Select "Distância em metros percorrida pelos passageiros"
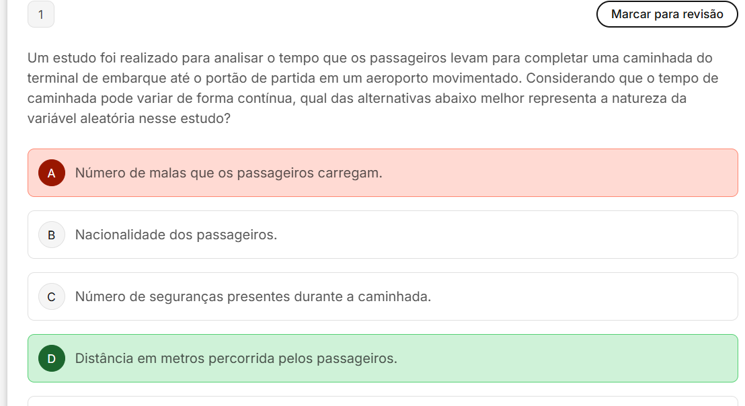 pos(236,358)
